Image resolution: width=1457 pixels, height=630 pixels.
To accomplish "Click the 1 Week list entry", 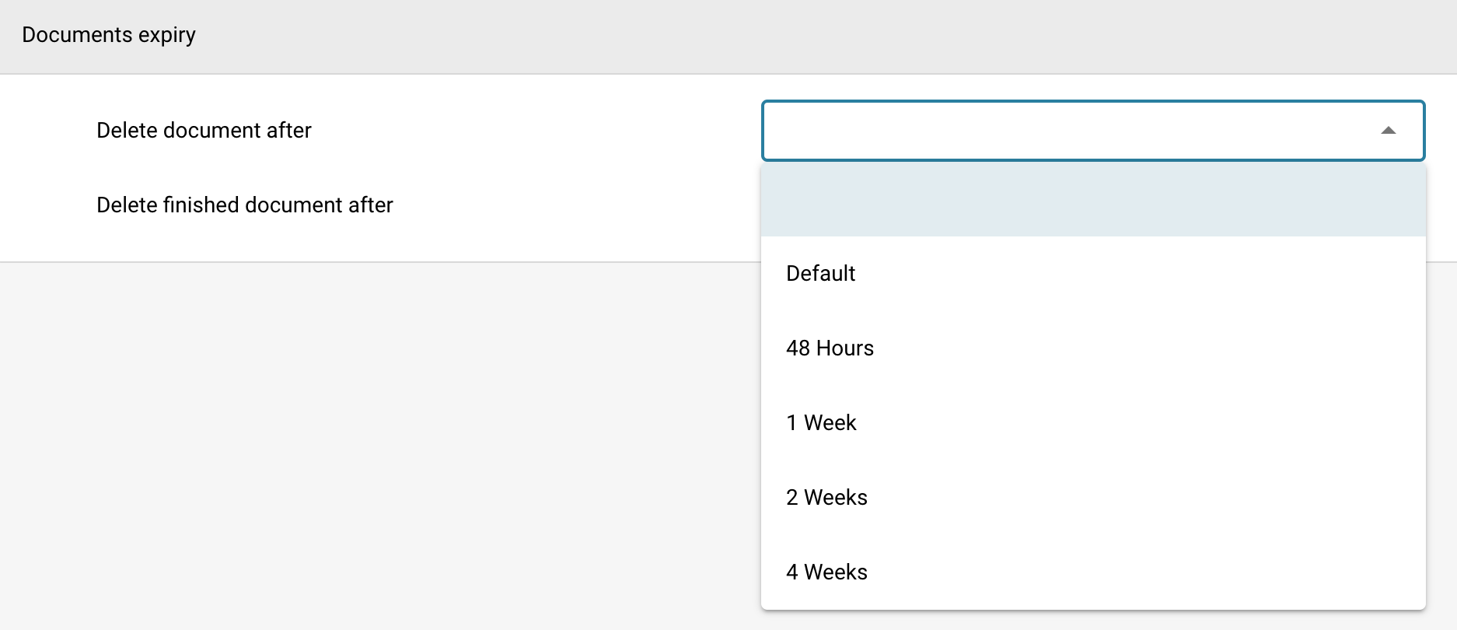I will (x=821, y=423).
